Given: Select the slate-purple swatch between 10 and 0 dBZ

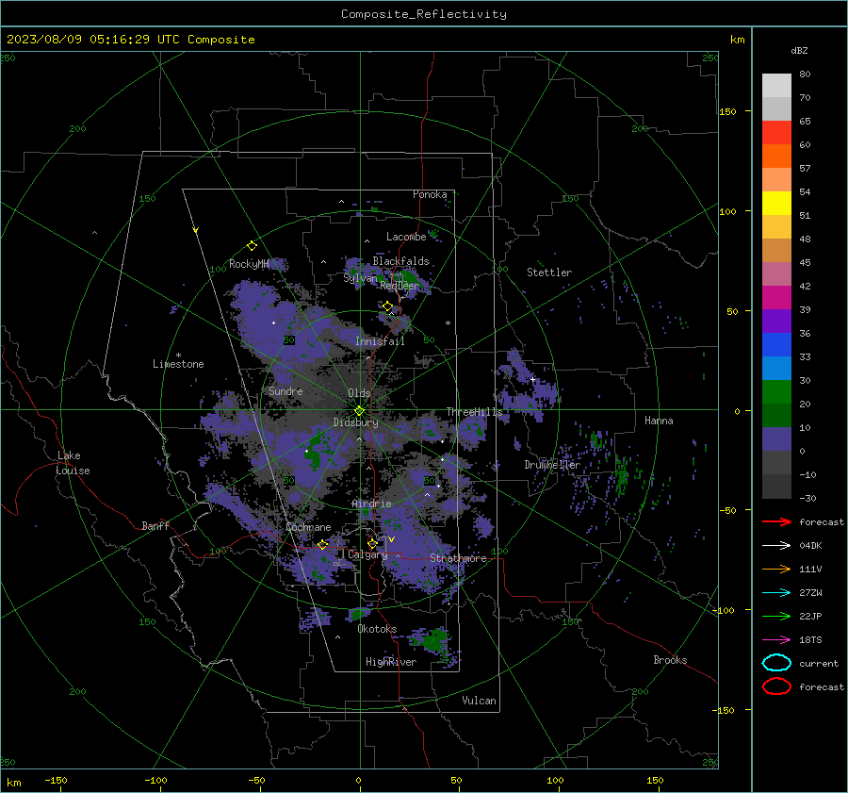Looking at the screenshot, I should pos(776,439).
